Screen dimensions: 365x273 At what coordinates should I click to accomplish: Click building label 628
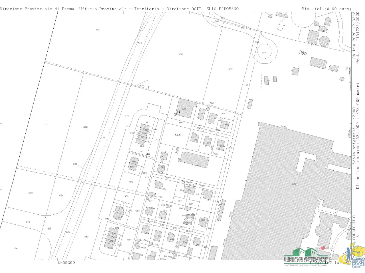pyautogui.click(x=184, y=109)
